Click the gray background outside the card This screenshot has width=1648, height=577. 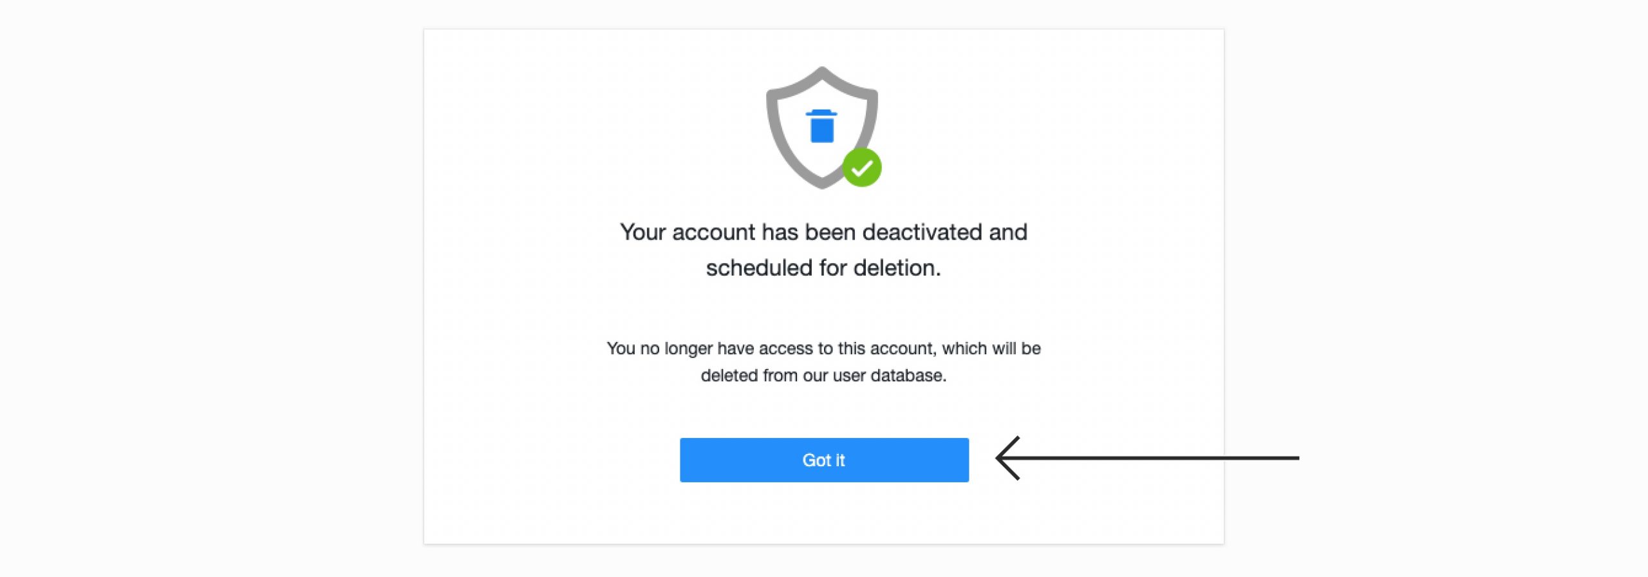click(x=193, y=290)
